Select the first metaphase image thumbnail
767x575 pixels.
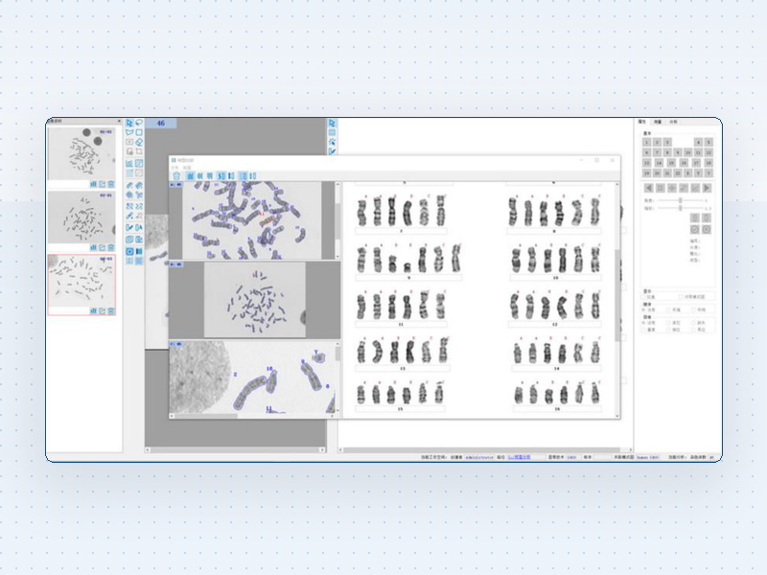pos(81,153)
